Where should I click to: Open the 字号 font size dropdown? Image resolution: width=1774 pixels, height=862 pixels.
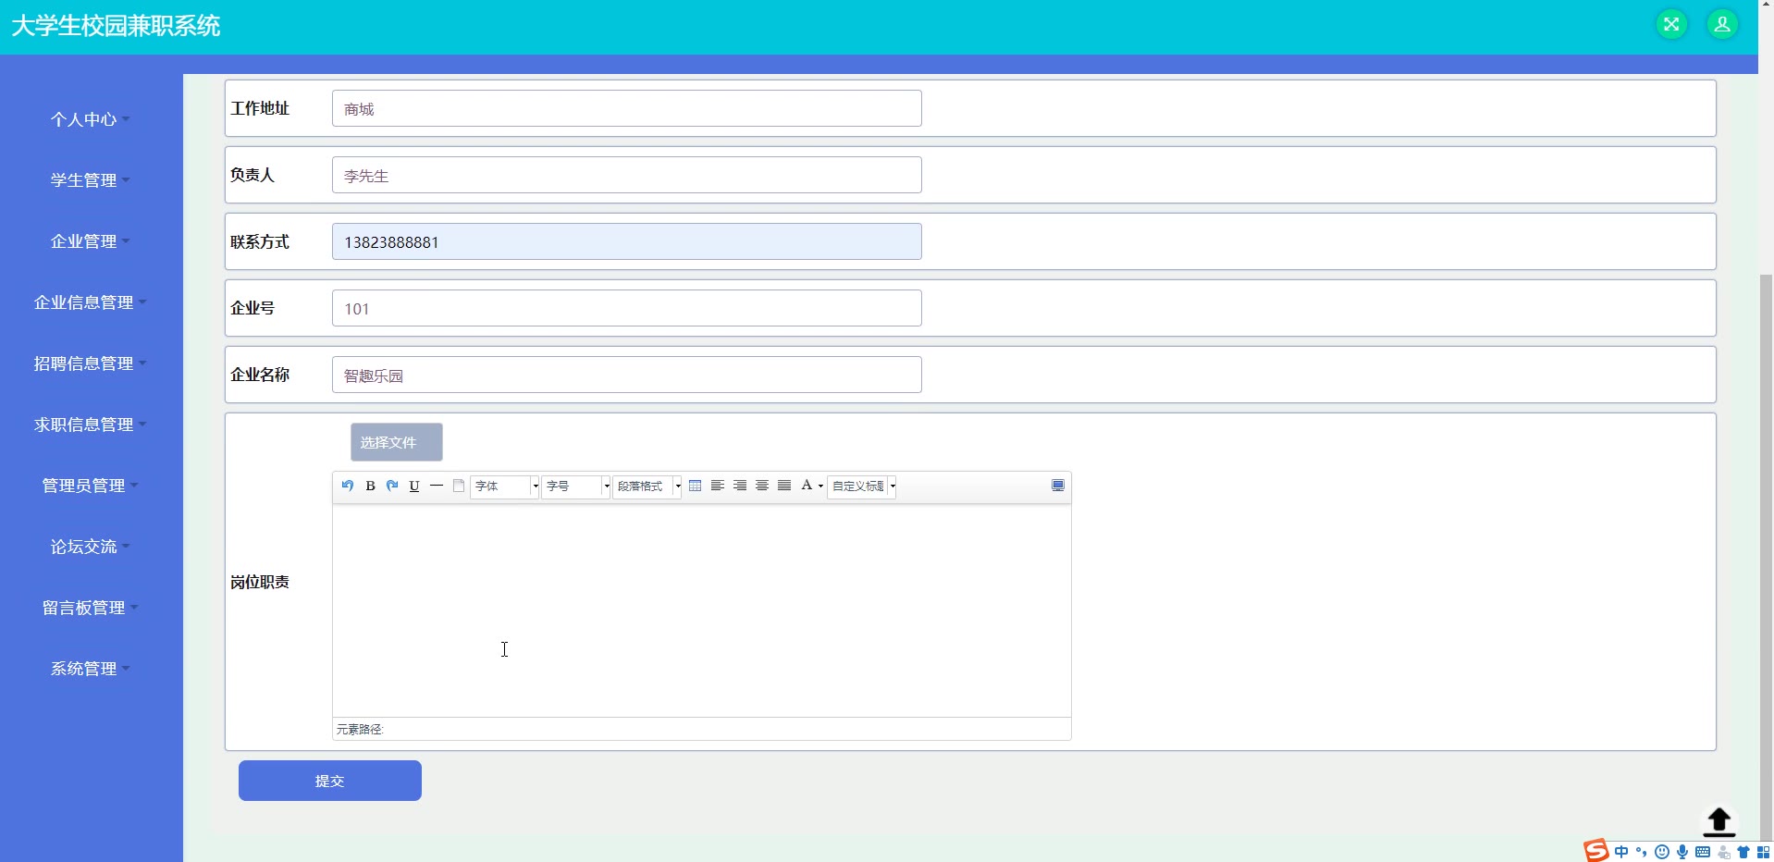point(576,486)
